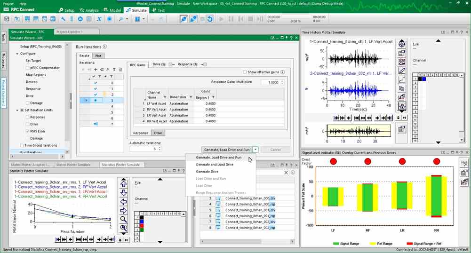
Task: Open the Plot tab
Action: pyautogui.click(x=98, y=55)
